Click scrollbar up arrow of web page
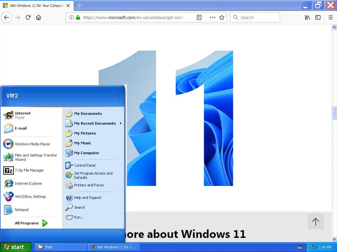 point(334,27)
